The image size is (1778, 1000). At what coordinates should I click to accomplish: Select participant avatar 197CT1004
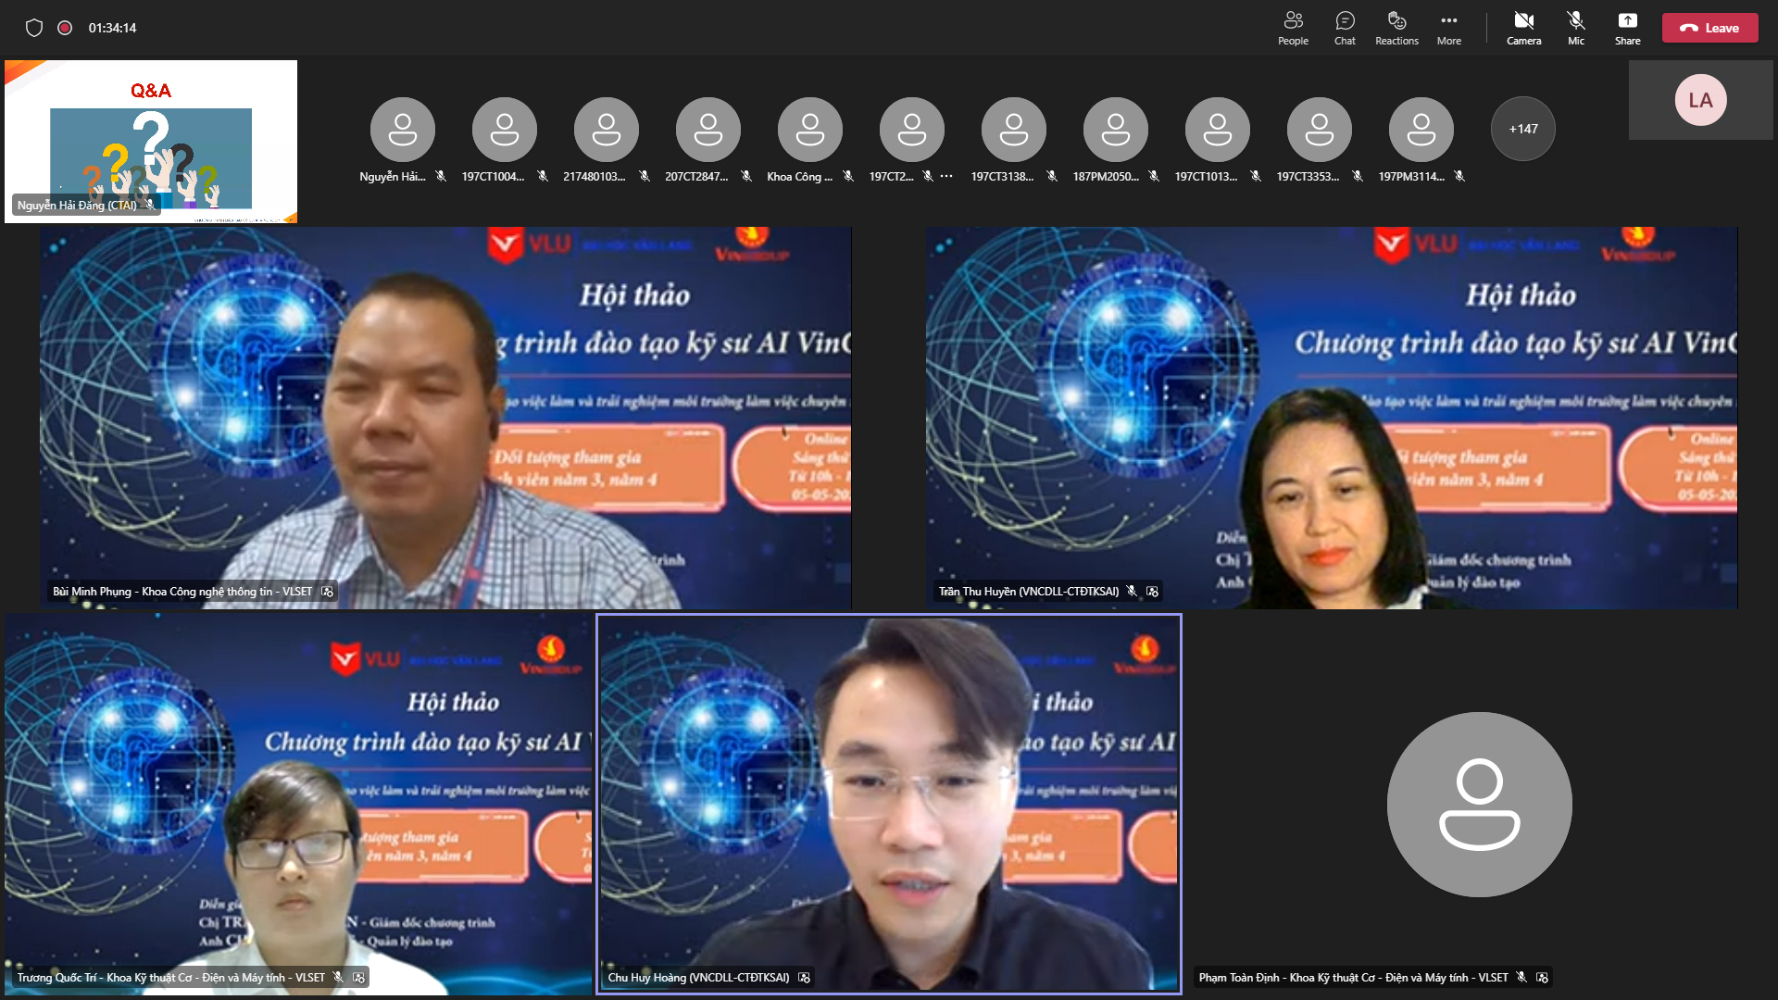tap(505, 129)
